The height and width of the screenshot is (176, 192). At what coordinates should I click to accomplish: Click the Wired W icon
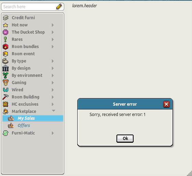click(x=5, y=90)
